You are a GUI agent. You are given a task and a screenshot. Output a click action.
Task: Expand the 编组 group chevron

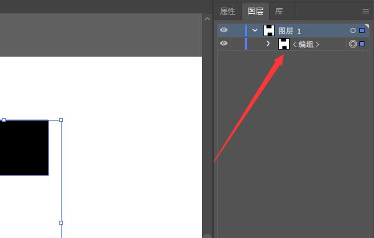[x=268, y=44]
